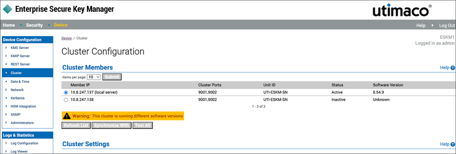456x154 pixels.
Task: Open help icon beside Cluster Settings
Action: pyautogui.click(x=453, y=144)
